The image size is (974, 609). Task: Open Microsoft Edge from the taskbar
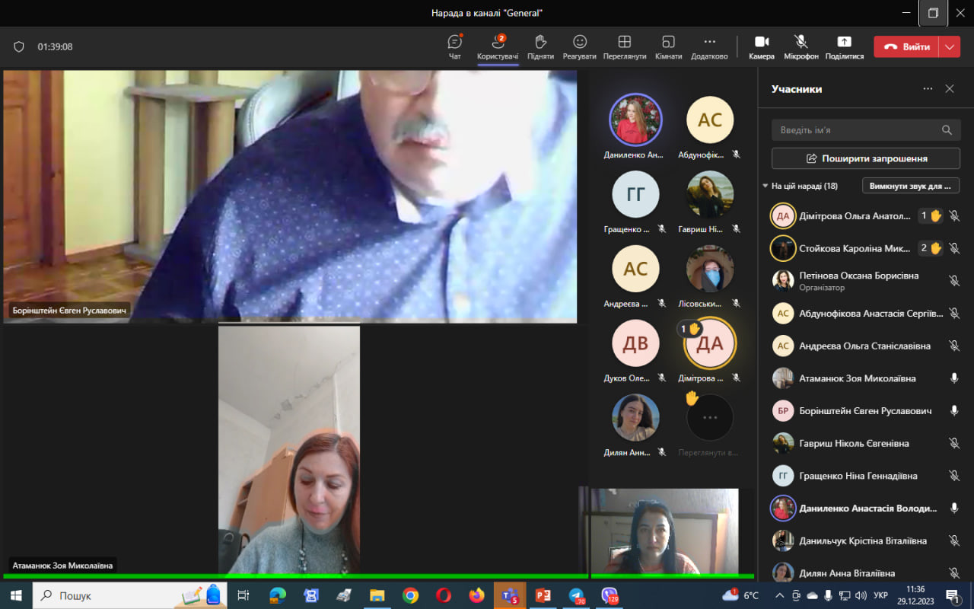(278, 595)
